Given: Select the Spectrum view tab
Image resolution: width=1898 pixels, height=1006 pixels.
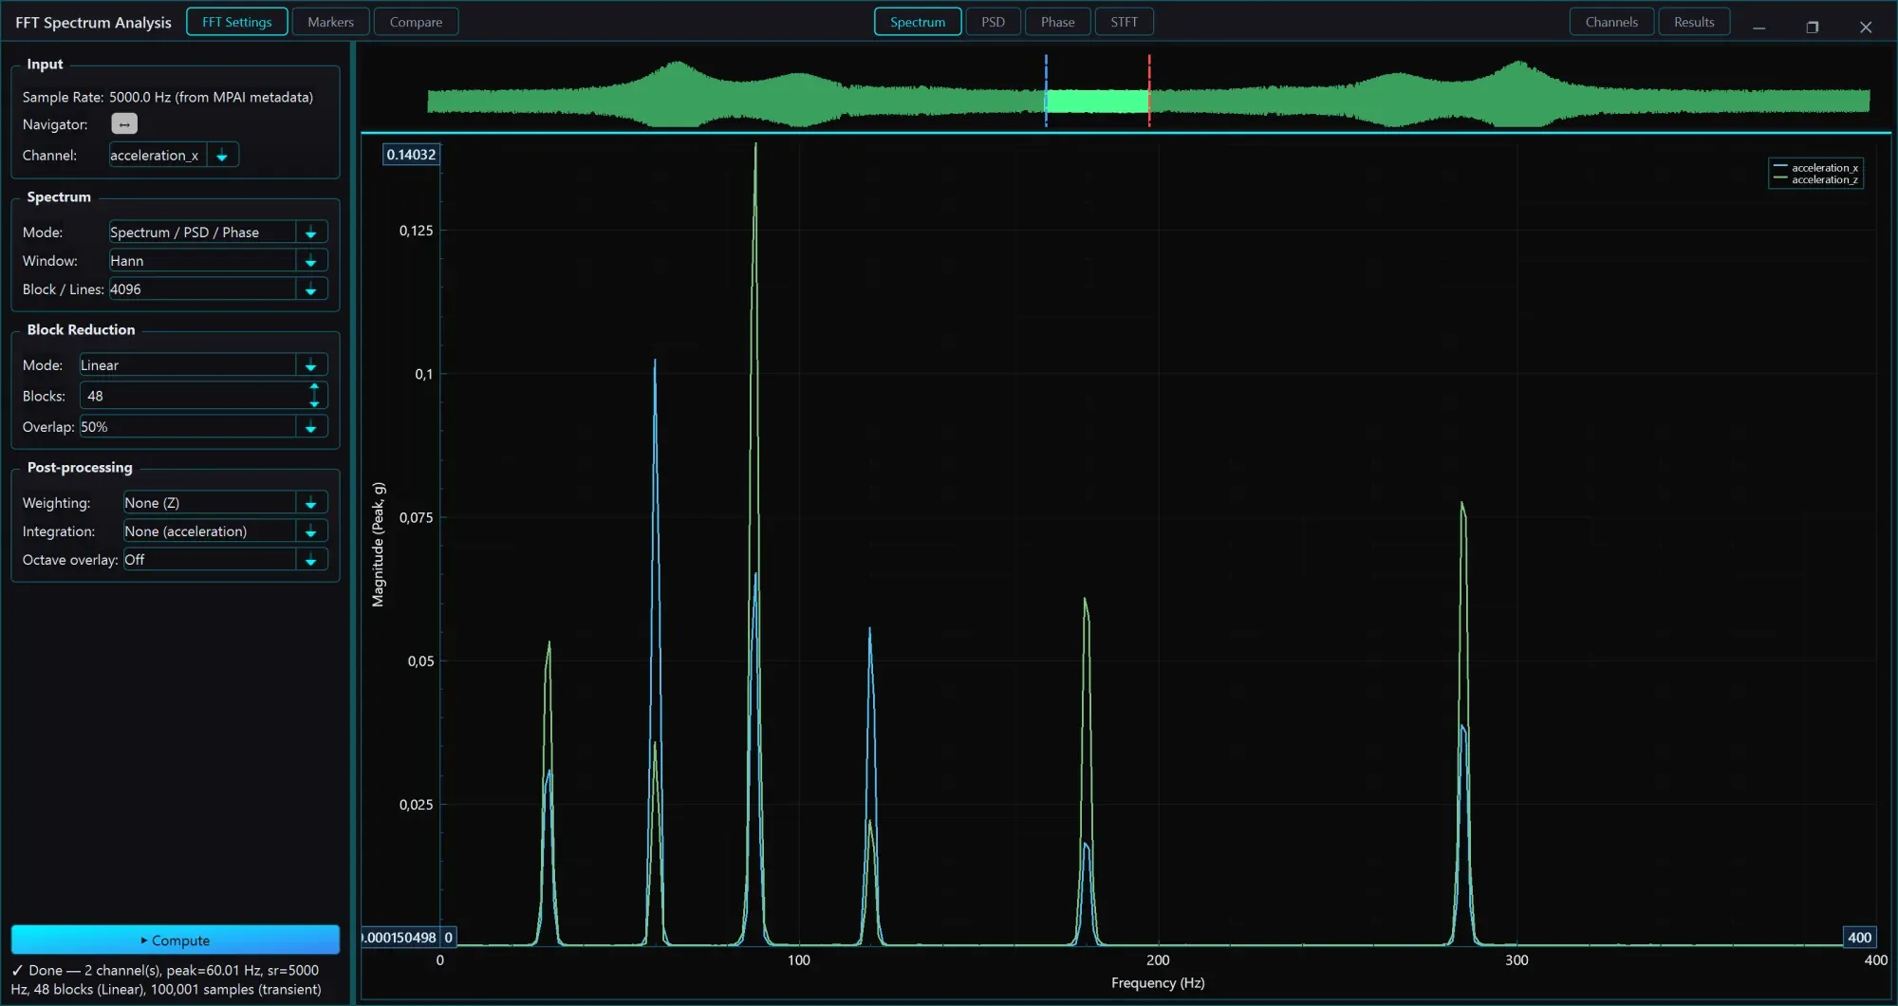Looking at the screenshot, I should (918, 22).
